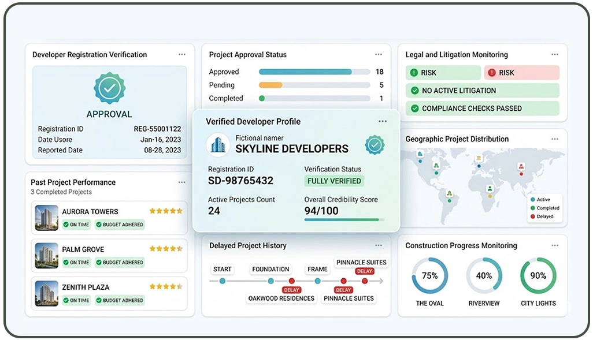Click the 3 Completed Projects subtitle
Image resolution: width=593 pixels, height=340 pixels.
pyautogui.click(x=61, y=192)
